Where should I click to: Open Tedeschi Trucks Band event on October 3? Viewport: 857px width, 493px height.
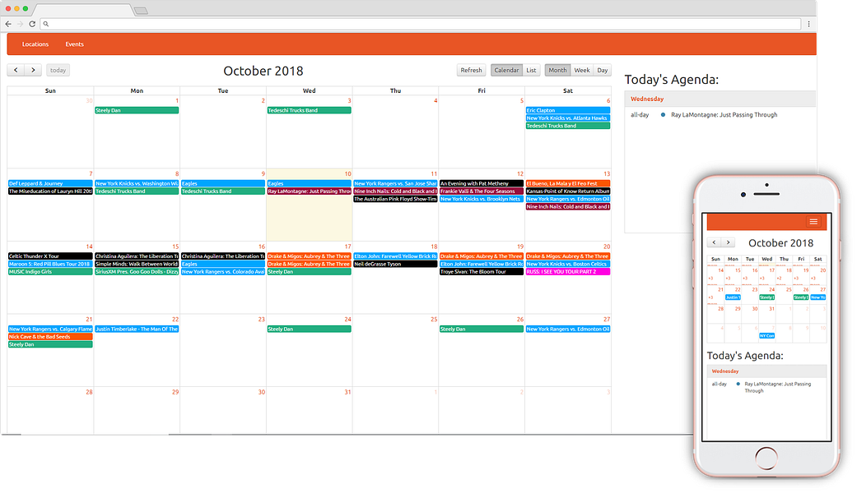[x=309, y=110]
